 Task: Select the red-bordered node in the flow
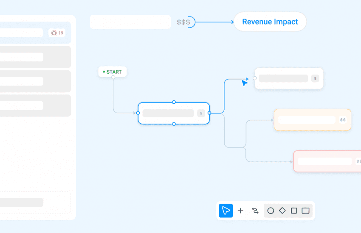click(x=327, y=161)
